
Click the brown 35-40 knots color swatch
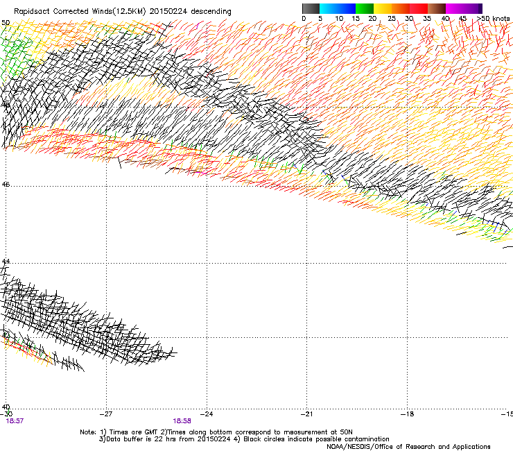(437, 8)
